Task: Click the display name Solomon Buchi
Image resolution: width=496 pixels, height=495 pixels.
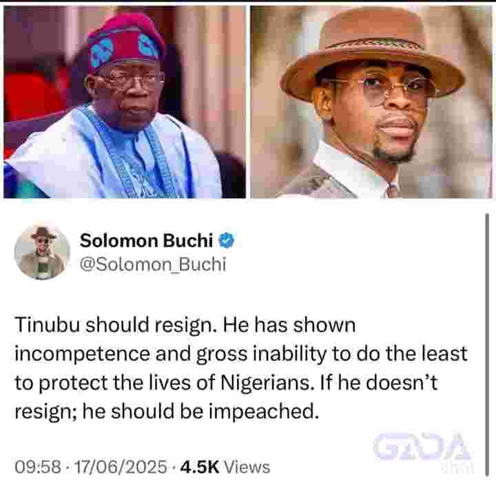Action: (147, 240)
